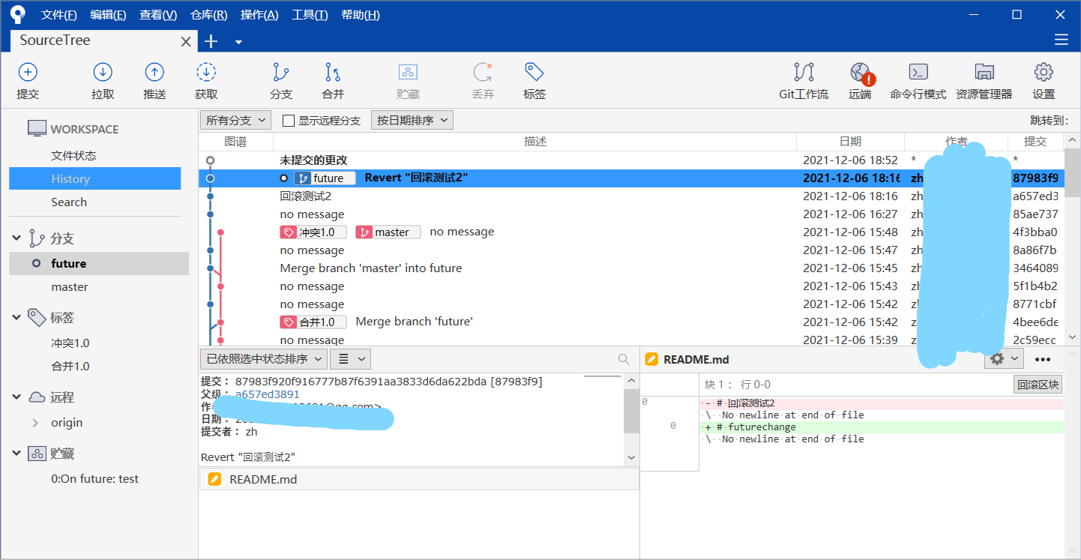Click the 冲突1.0 tag label in graph
This screenshot has height=560, width=1081.
coord(313,232)
